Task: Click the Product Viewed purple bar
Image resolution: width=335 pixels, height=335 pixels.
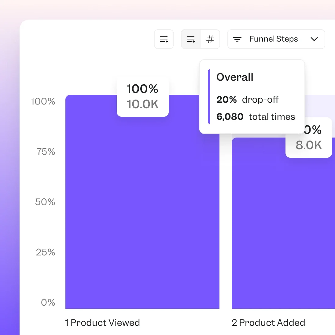Action: (142, 201)
